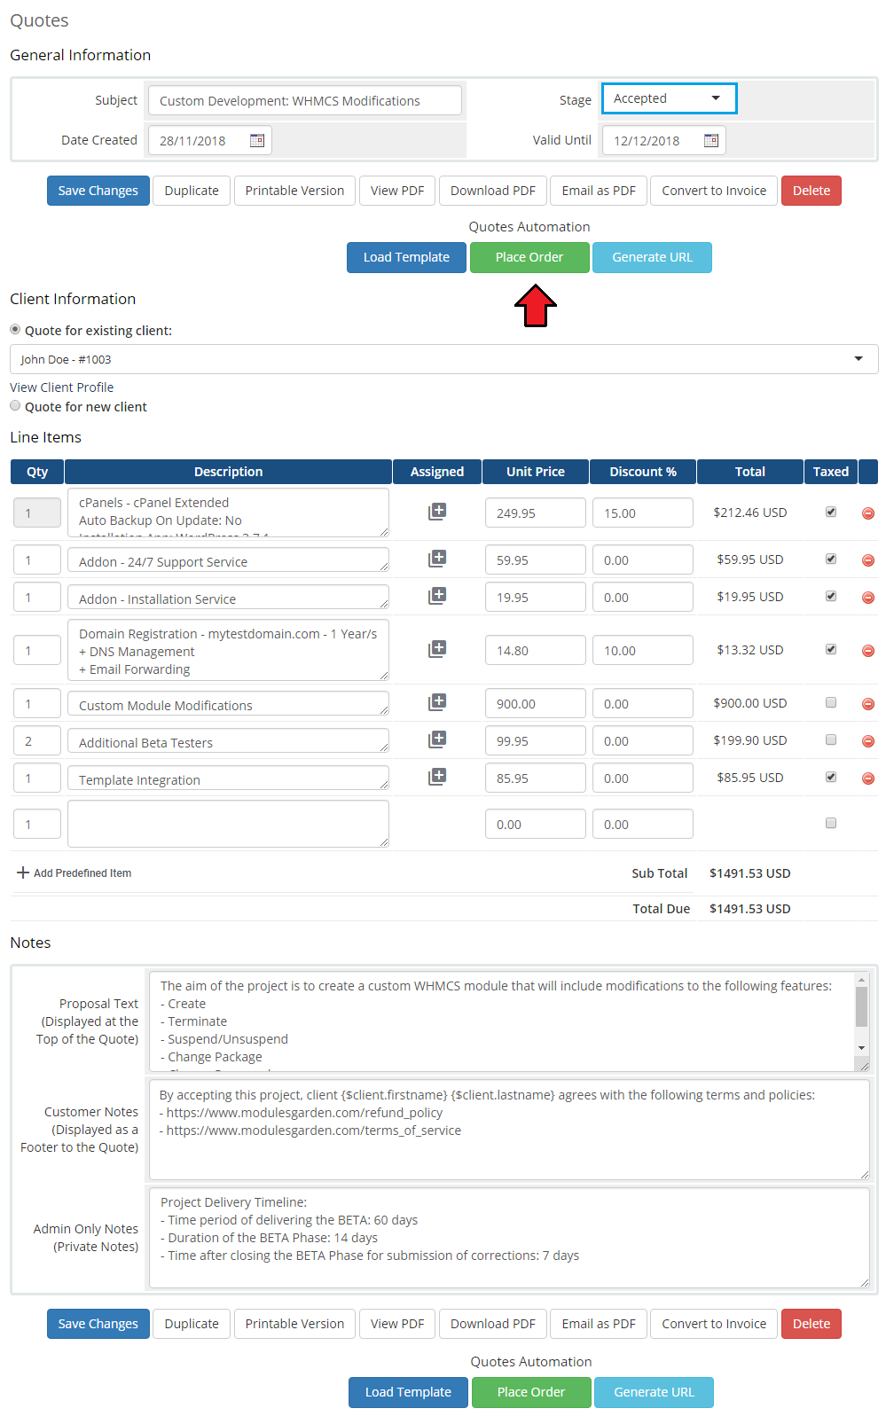Image resolution: width=886 pixels, height=1424 pixels.
Task: Remove the Template Integration line item
Action: (868, 779)
